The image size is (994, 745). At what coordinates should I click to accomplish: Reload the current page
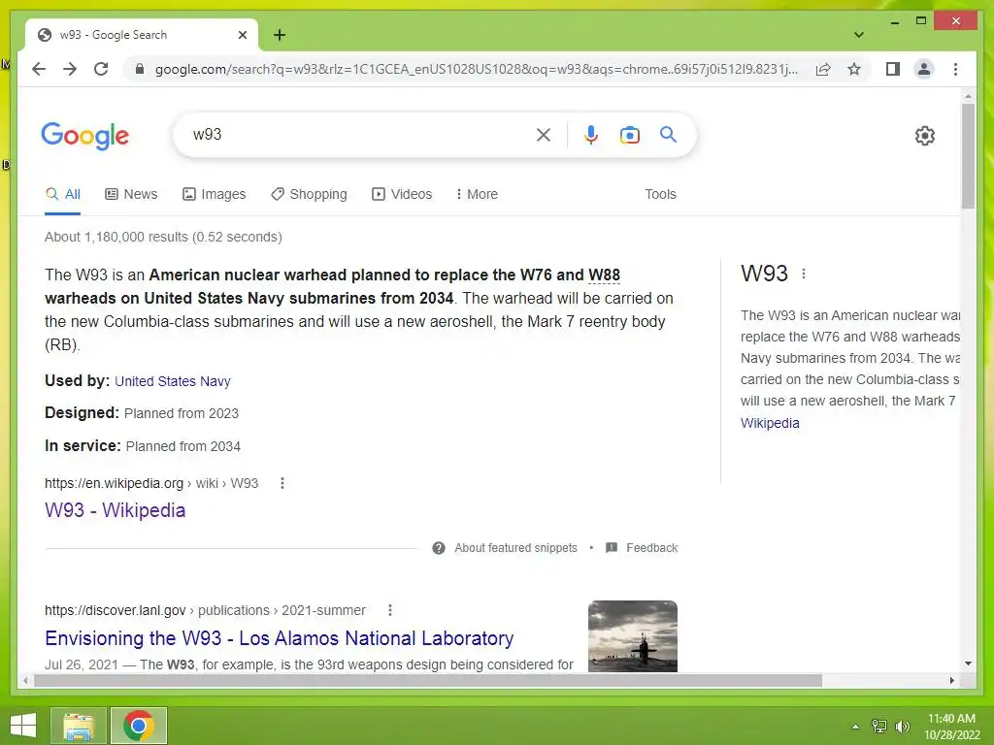(101, 69)
